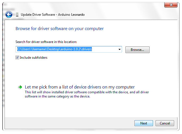This screenshot has width=182, height=134.
Task: Click the Browse for driver software heading
Action: [x=59, y=29]
